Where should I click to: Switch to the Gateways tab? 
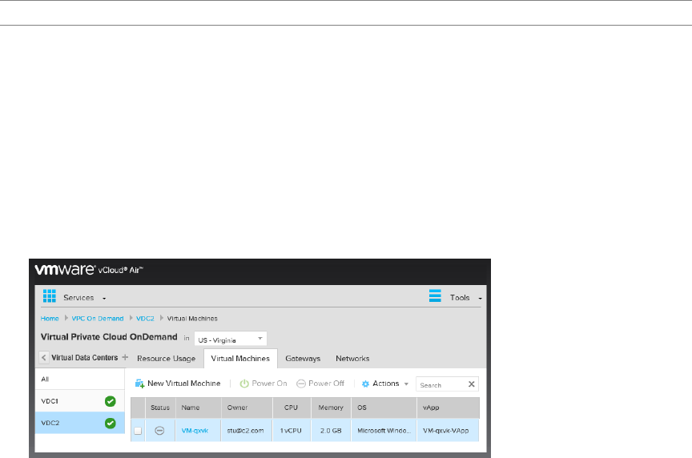pos(303,358)
